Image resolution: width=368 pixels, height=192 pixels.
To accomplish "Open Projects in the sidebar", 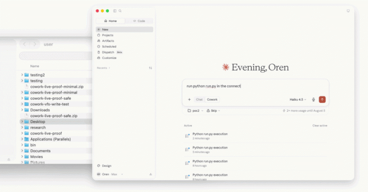I will (125, 35).
